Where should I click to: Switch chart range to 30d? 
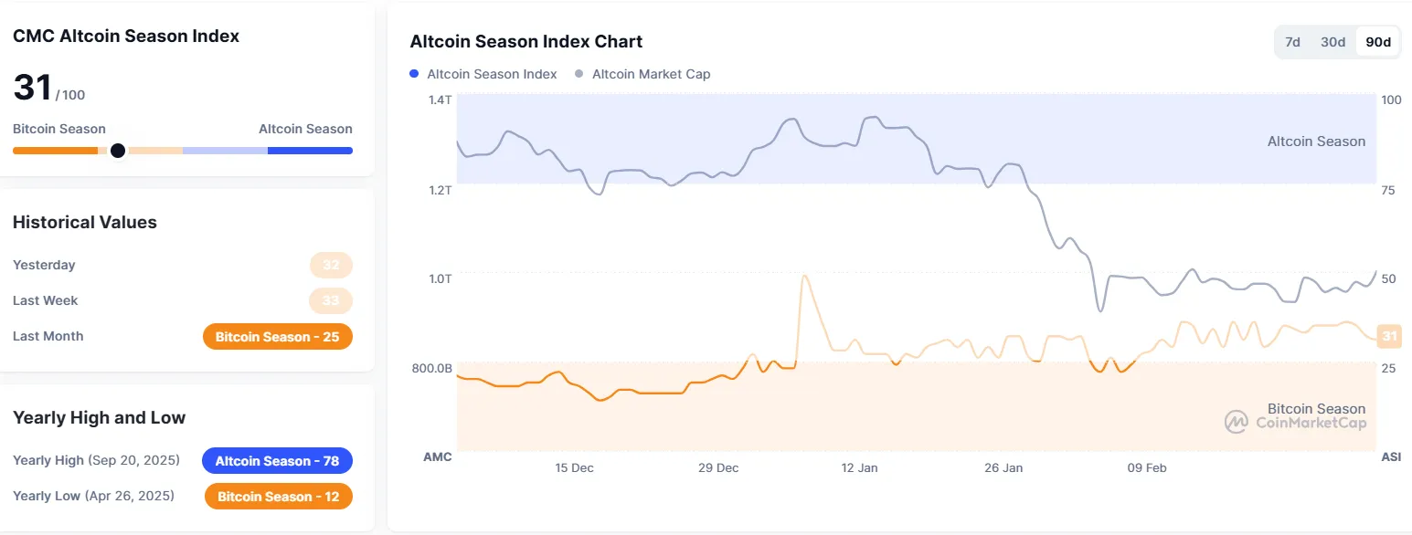1332,42
